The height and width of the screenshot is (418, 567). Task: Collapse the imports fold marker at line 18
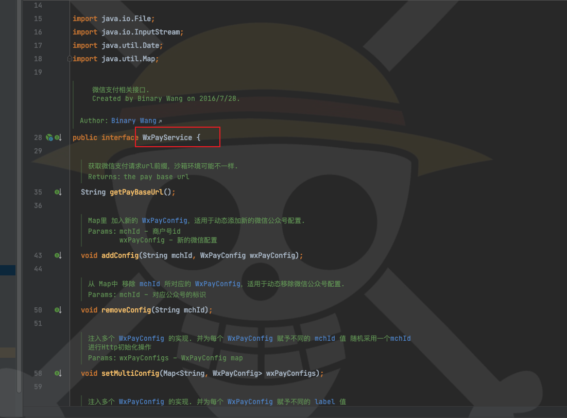70,59
